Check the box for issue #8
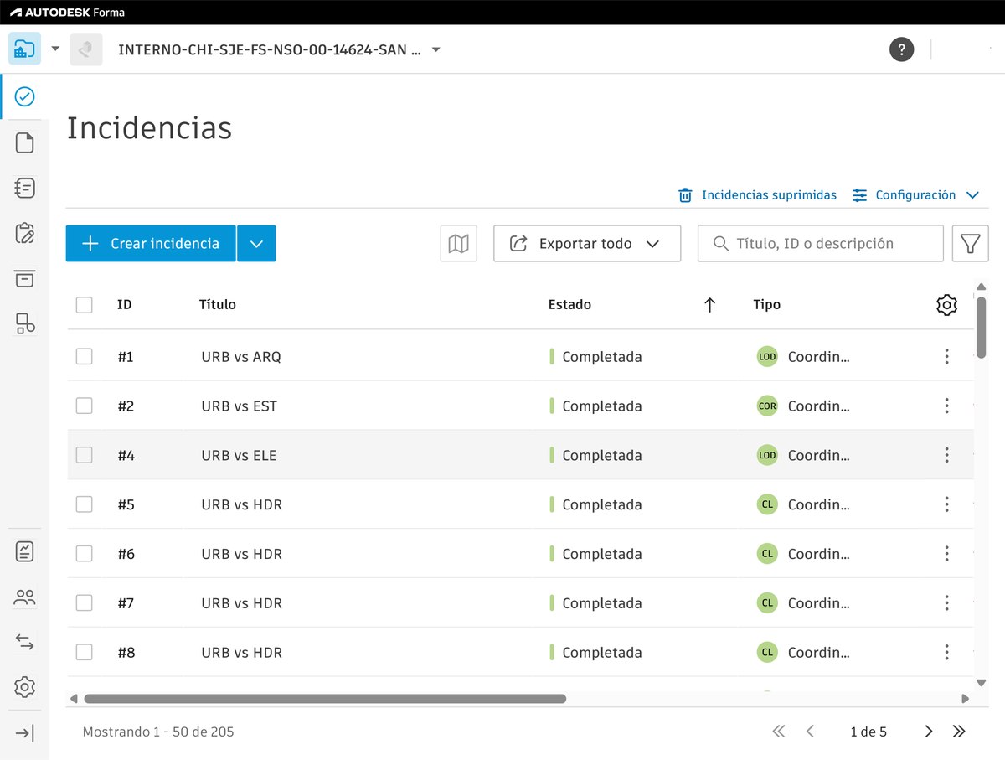Image resolution: width=1005 pixels, height=760 pixels. click(84, 652)
